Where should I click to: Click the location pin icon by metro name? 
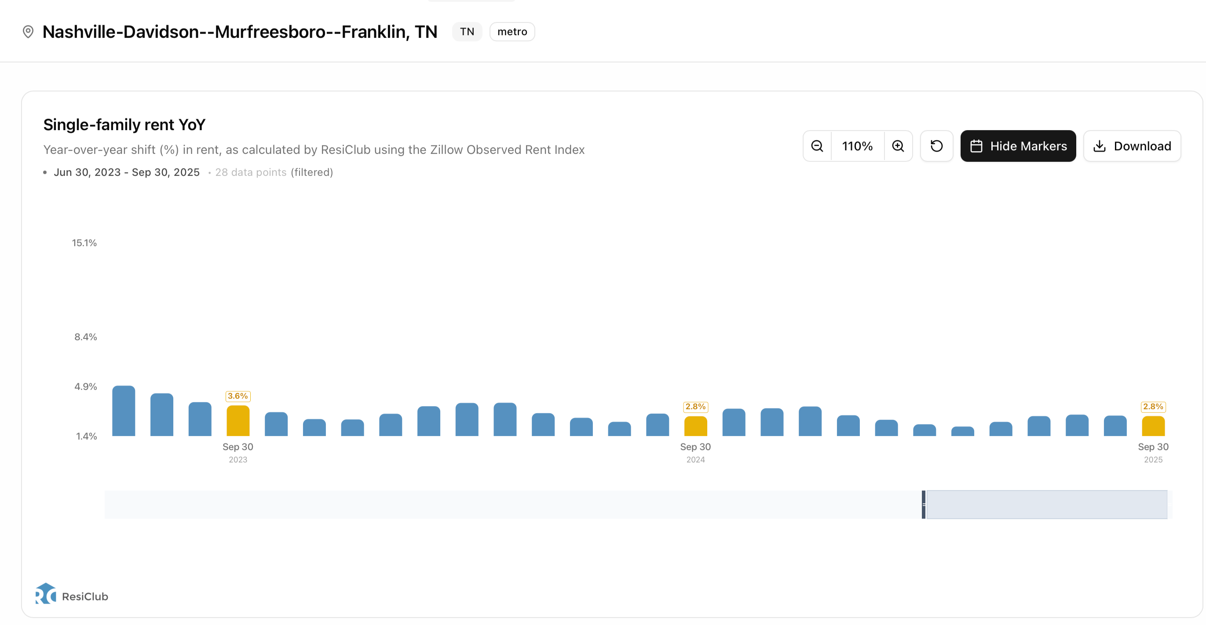pyautogui.click(x=28, y=32)
